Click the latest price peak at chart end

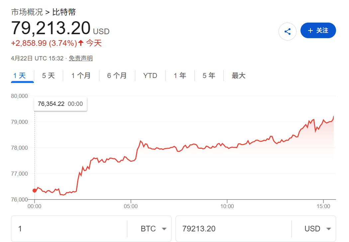333,117
